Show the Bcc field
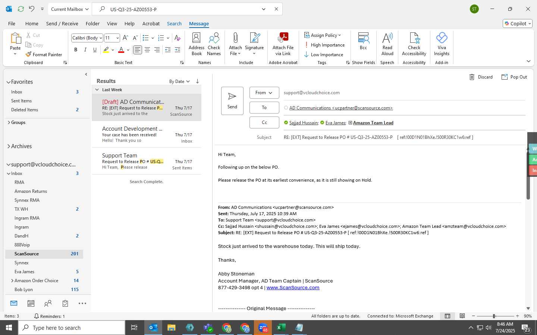537x335 pixels. pos(363,41)
